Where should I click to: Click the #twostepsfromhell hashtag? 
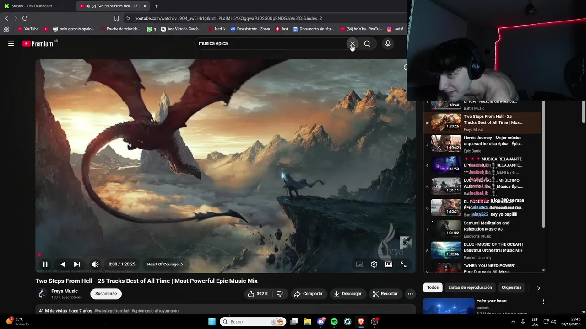point(112,311)
